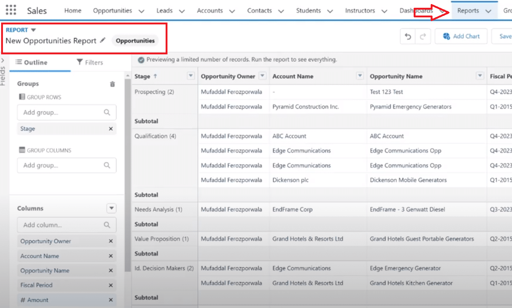Click the Redo arrow icon
This screenshot has width=512, height=308.
coord(423,36)
